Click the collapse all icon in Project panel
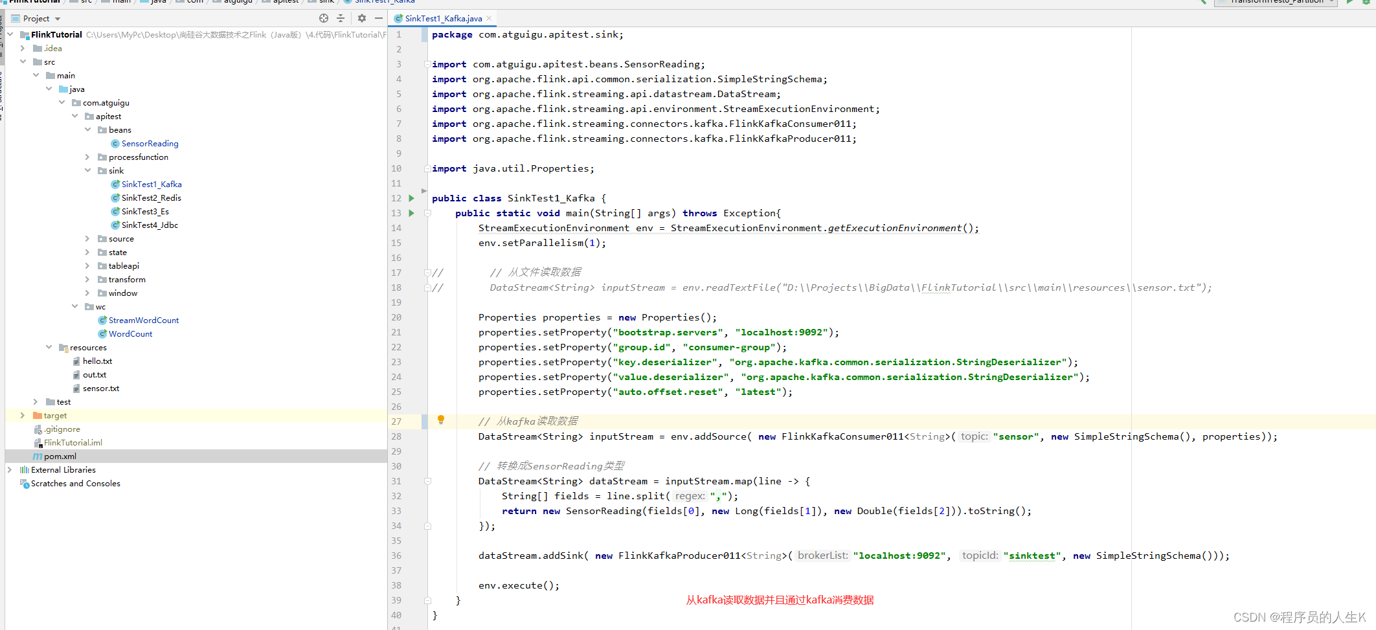The width and height of the screenshot is (1376, 630). coord(341,19)
